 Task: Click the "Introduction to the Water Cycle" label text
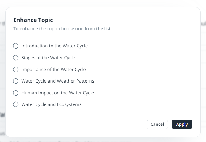point(54,46)
